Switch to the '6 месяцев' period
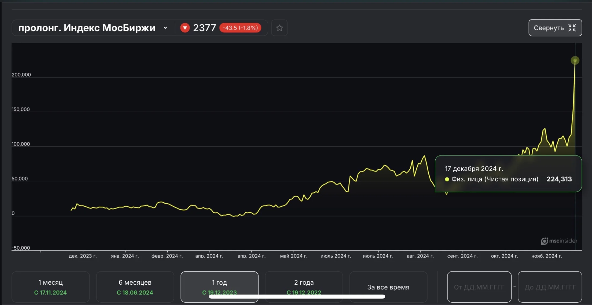Image resolution: width=592 pixels, height=305 pixels. click(135, 287)
